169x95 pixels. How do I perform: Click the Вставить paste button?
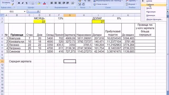pos(6,2)
